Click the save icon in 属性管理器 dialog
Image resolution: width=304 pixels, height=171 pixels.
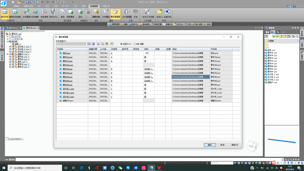click(89, 44)
